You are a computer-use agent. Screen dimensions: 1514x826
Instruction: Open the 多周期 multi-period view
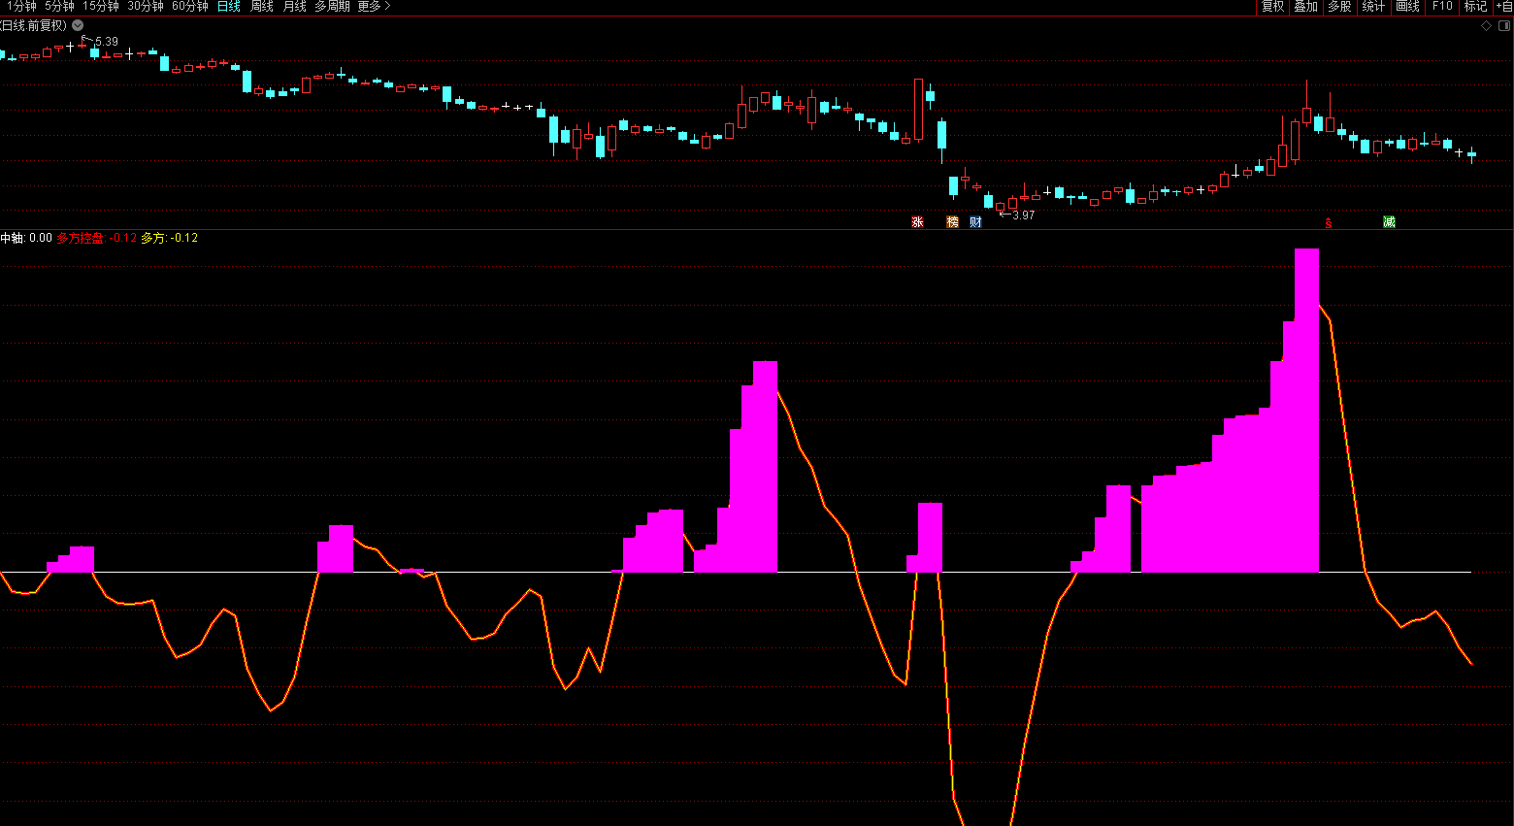(x=332, y=7)
